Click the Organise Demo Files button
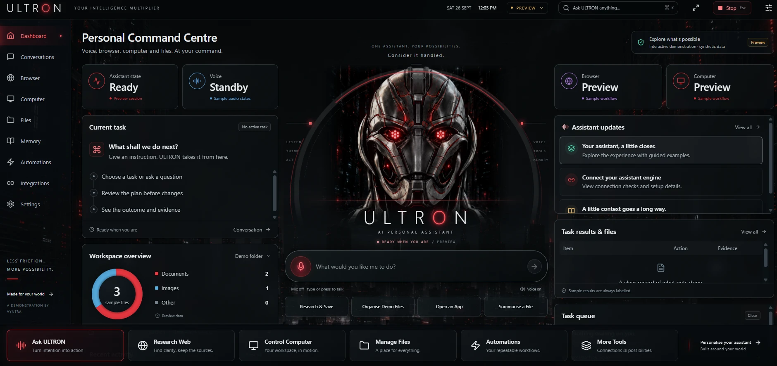 click(383, 307)
